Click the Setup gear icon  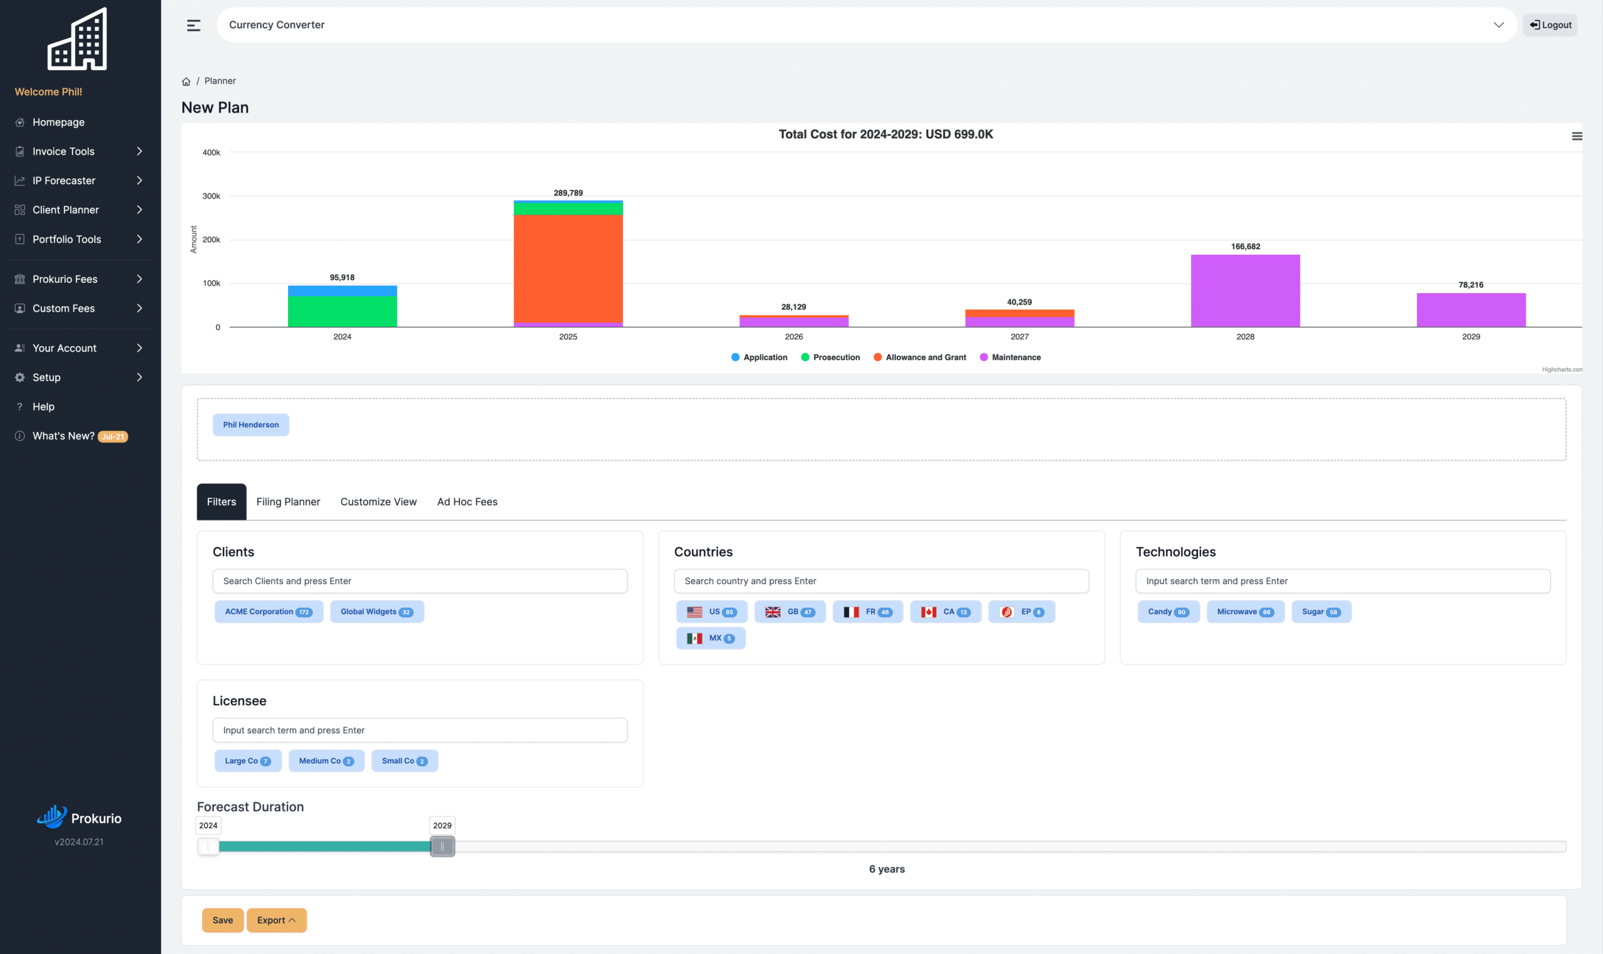[x=20, y=377]
